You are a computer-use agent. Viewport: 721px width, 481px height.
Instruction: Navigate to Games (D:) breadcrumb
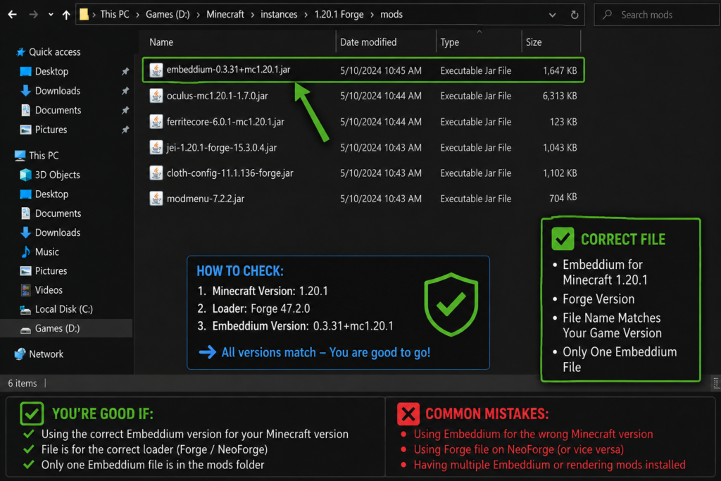[x=168, y=14]
